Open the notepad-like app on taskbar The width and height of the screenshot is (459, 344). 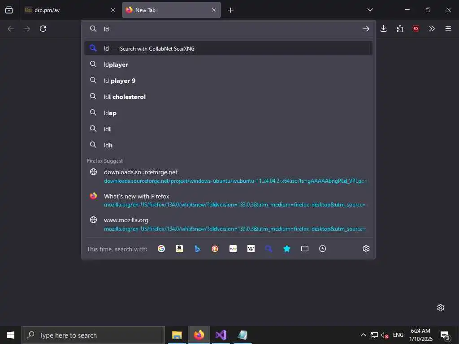[242, 335]
